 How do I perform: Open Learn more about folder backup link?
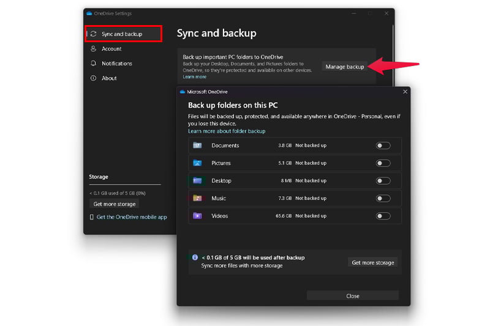[227, 131]
